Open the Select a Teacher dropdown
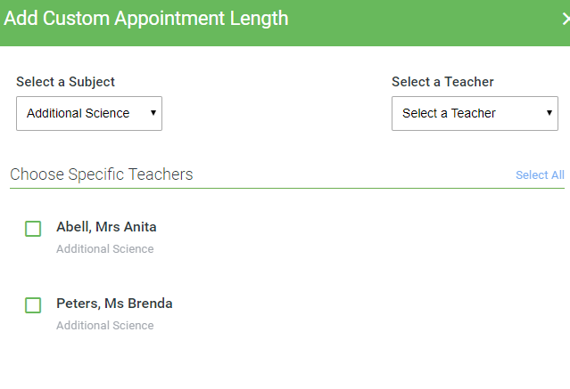This screenshot has height=389, width=570. [x=474, y=114]
